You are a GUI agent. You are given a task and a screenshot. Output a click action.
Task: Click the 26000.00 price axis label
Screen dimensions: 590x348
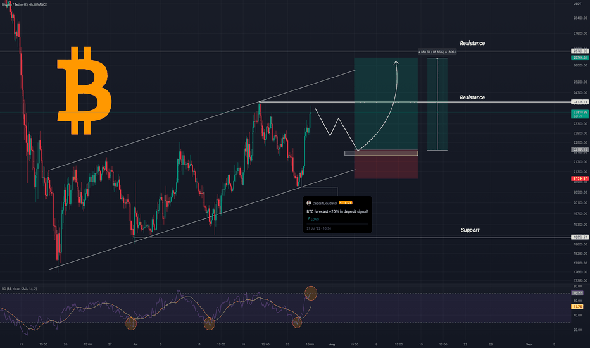[x=580, y=65]
